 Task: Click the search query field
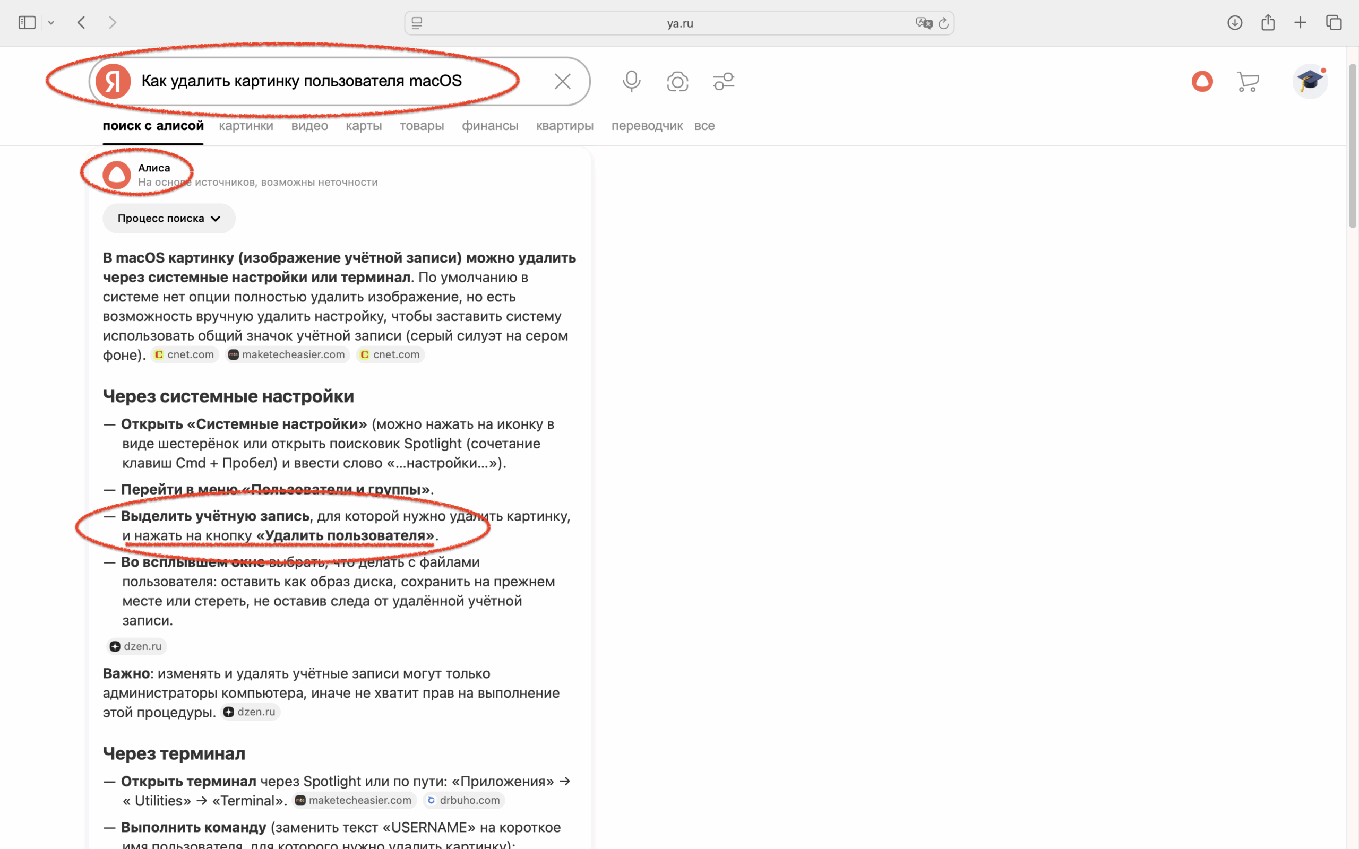coord(340,81)
